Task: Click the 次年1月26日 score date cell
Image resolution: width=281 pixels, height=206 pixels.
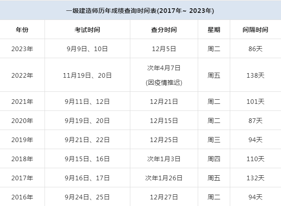Action: [x=164, y=178]
